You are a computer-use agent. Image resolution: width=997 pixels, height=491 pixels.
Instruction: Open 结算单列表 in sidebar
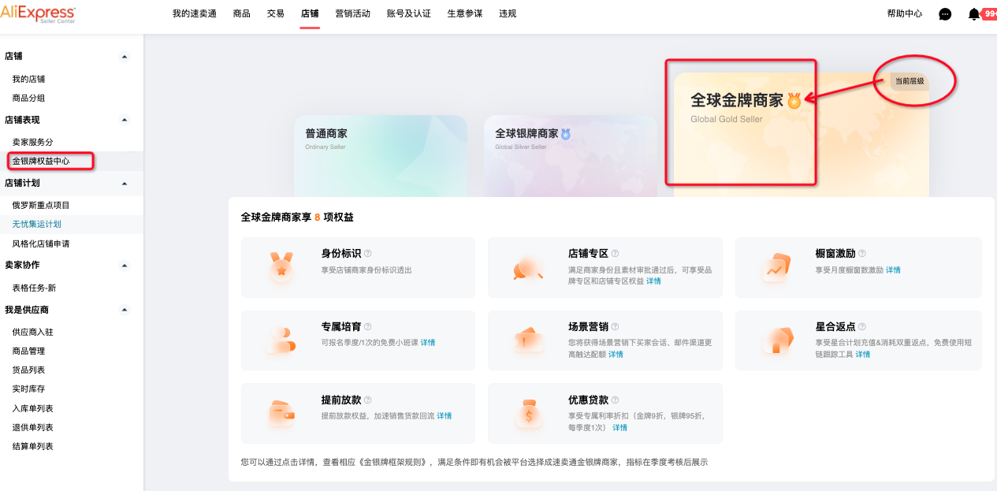pyautogui.click(x=32, y=446)
